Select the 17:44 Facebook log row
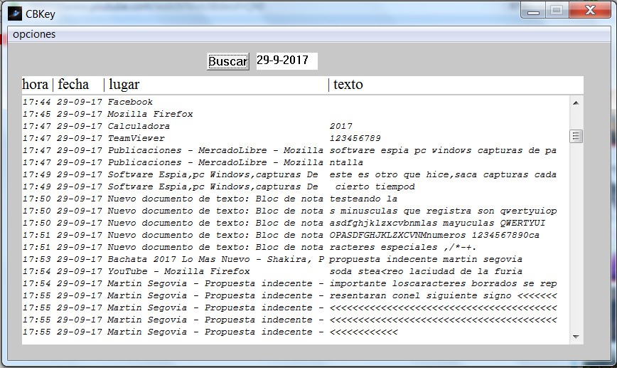The width and height of the screenshot is (617, 368). click(x=296, y=102)
